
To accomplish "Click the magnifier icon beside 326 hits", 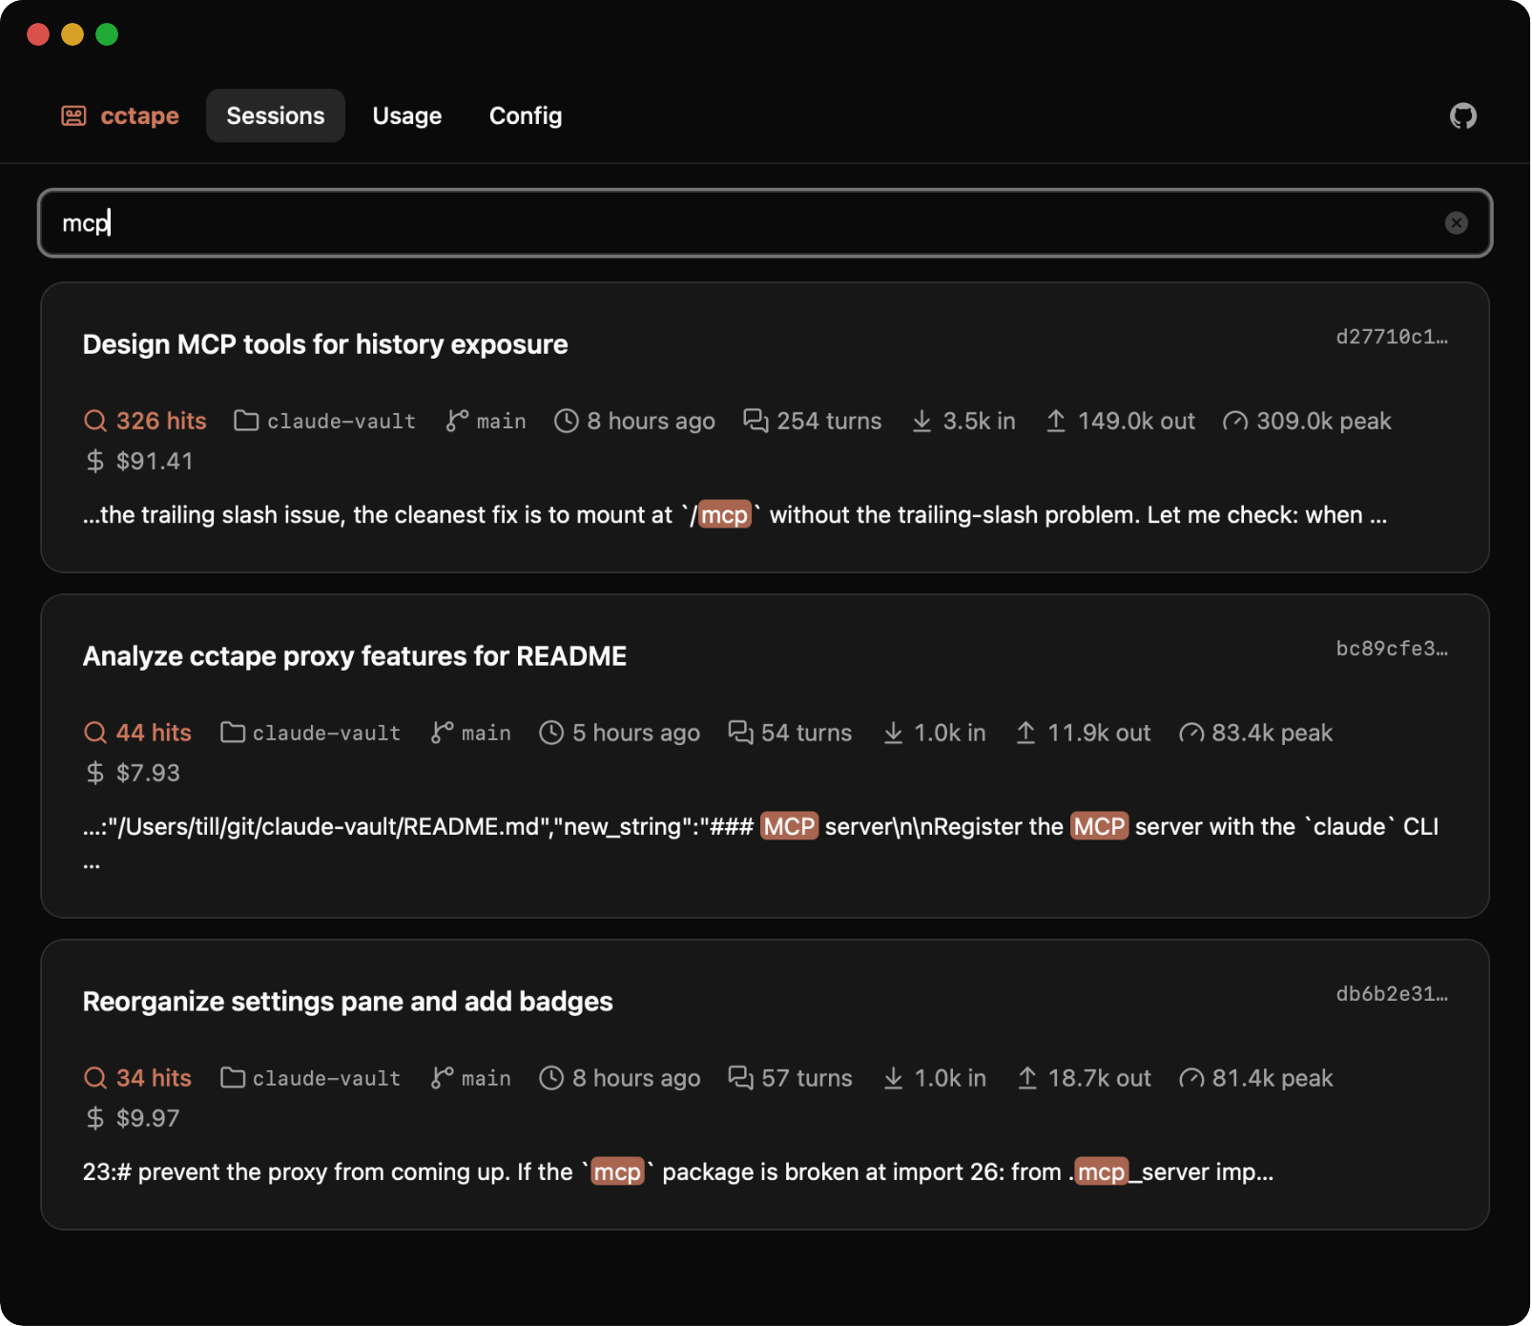I will coord(95,421).
